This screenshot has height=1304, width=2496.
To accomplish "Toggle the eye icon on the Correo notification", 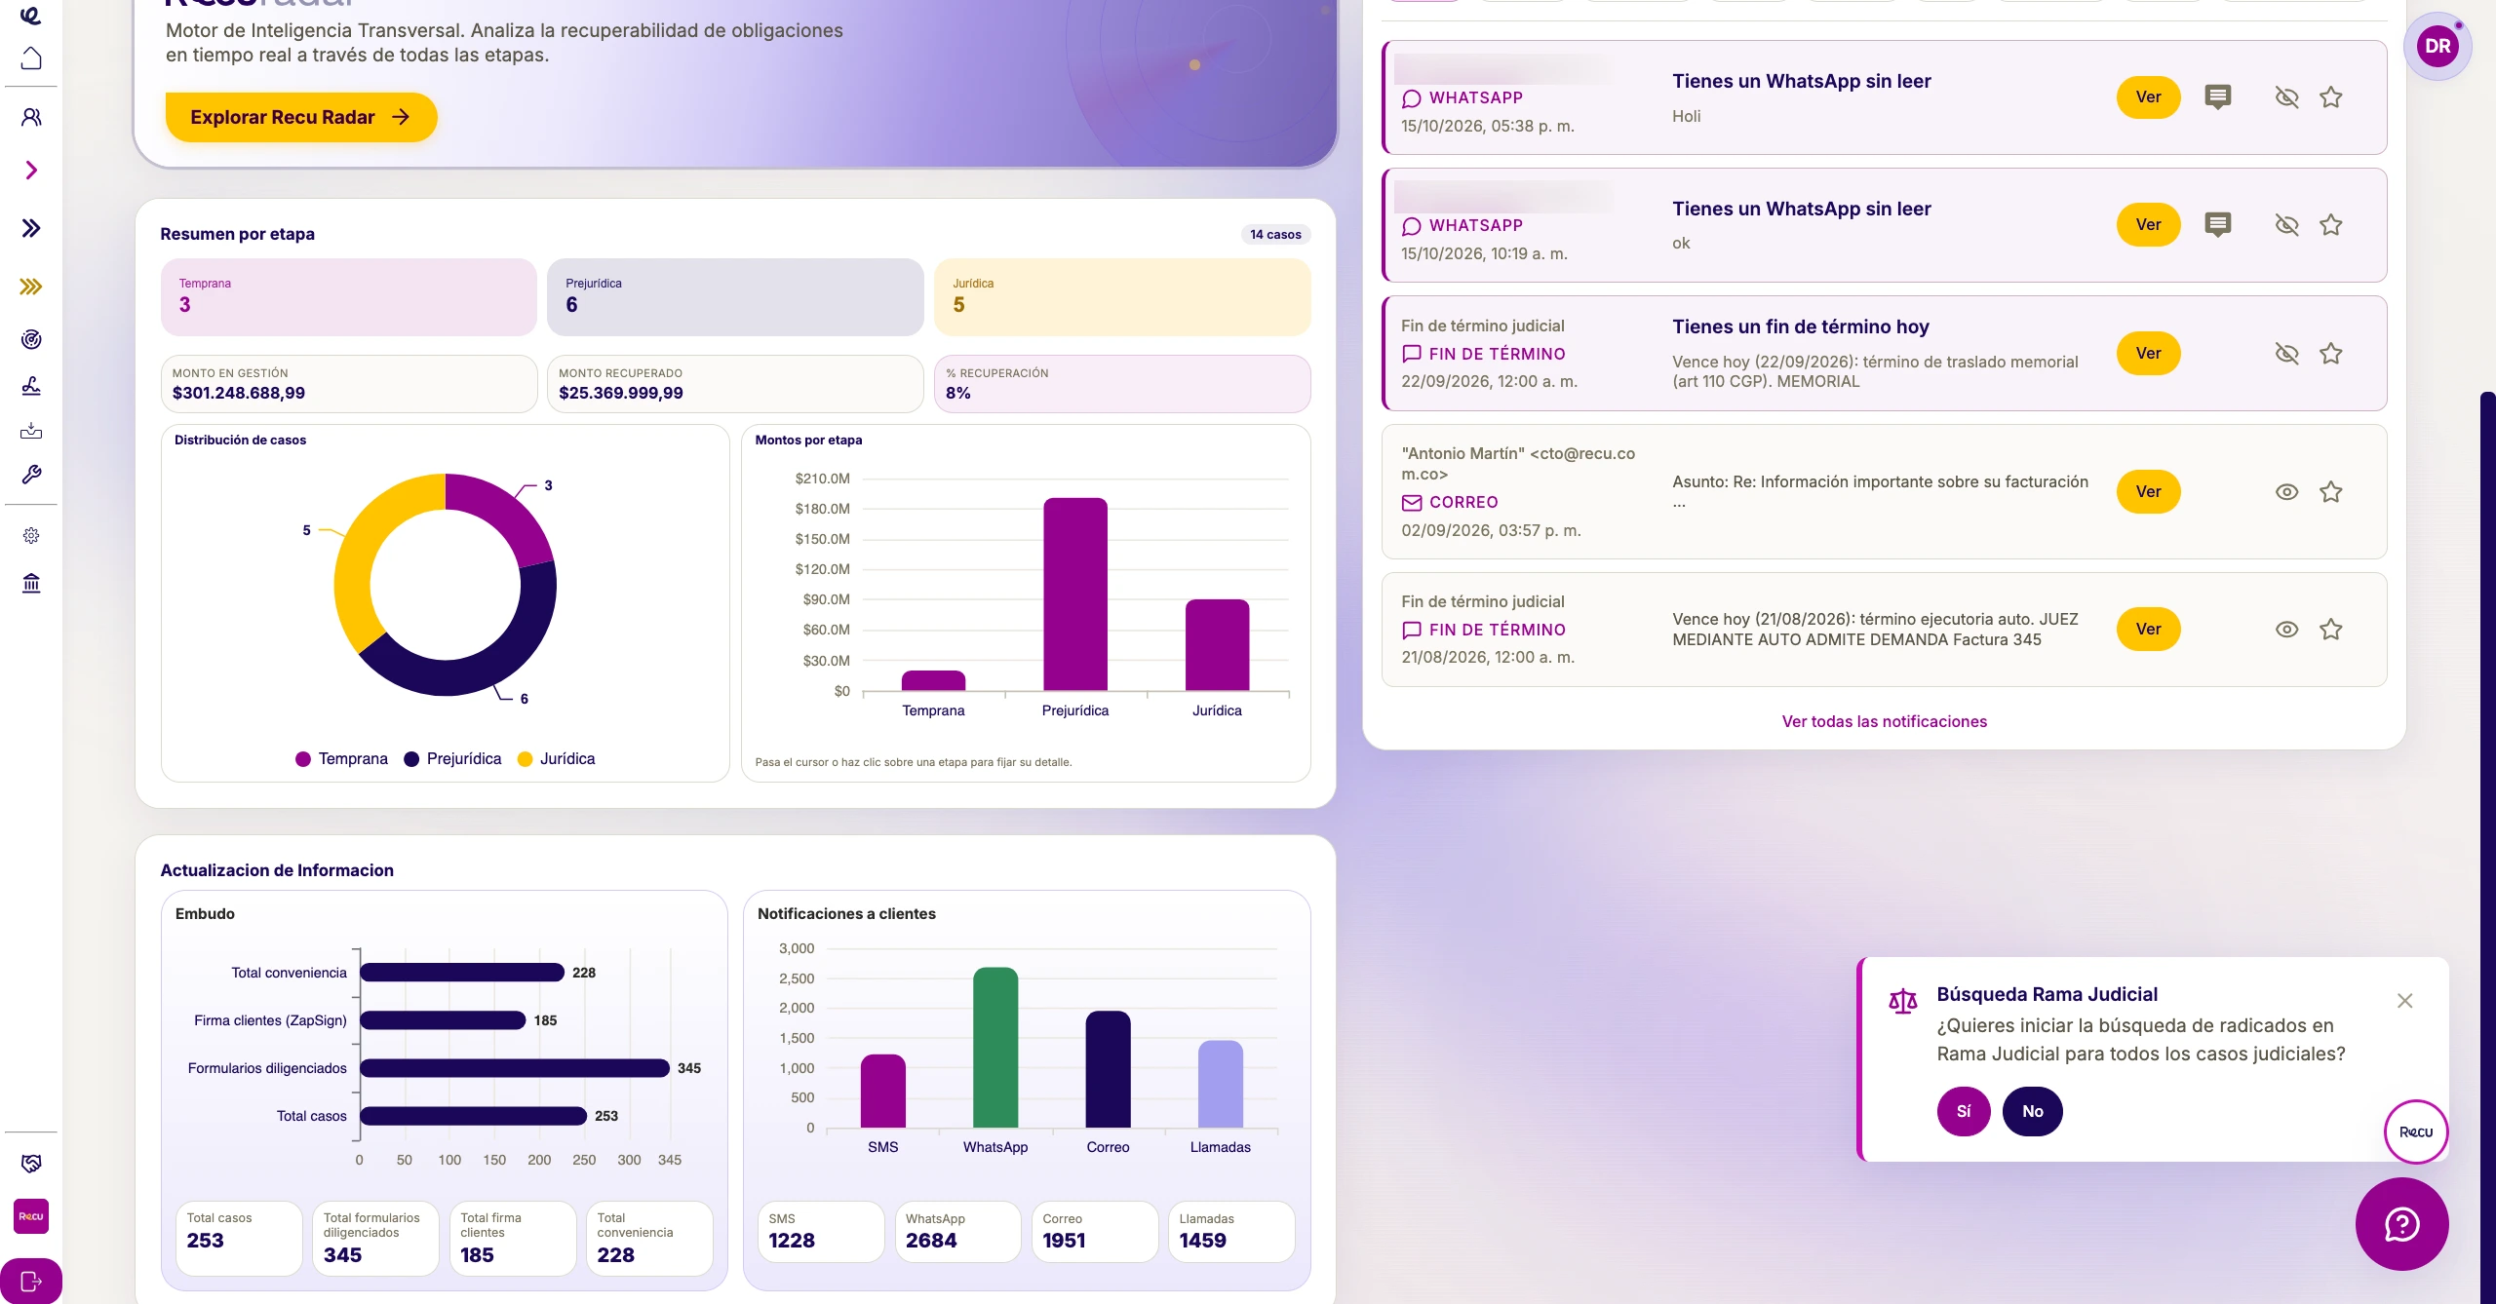I will 2287,492.
